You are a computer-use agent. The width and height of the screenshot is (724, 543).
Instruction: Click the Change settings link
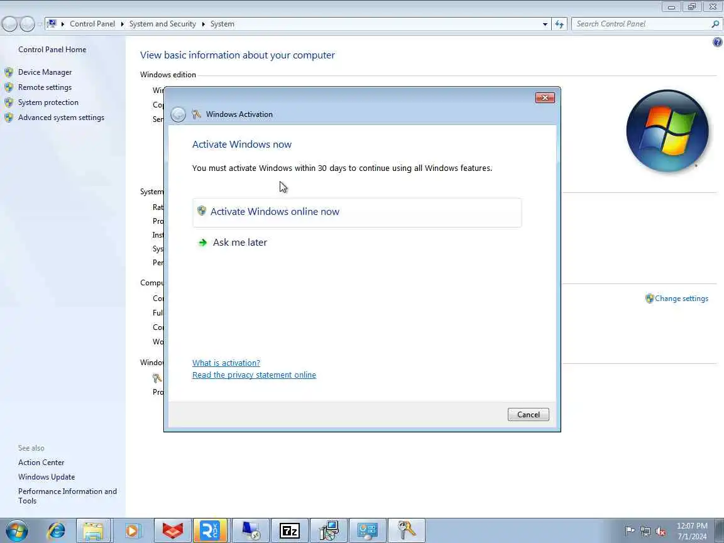[x=681, y=299]
